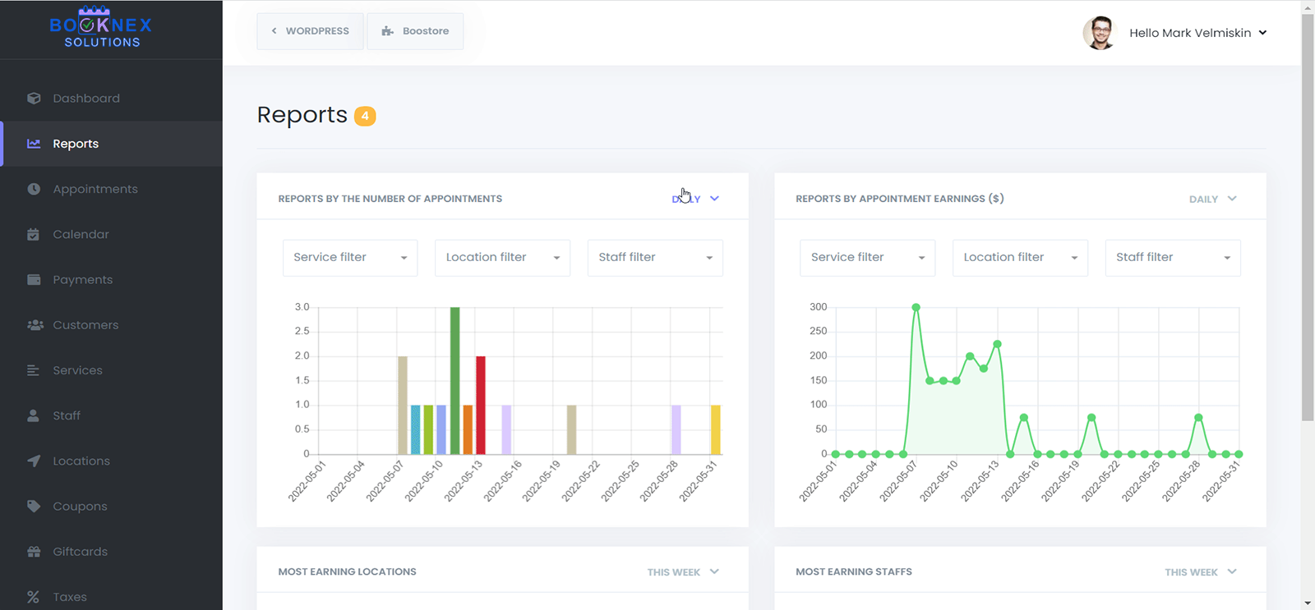This screenshot has height=610, width=1315.
Task: Click the Coupons tag icon
Action: (x=34, y=507)
